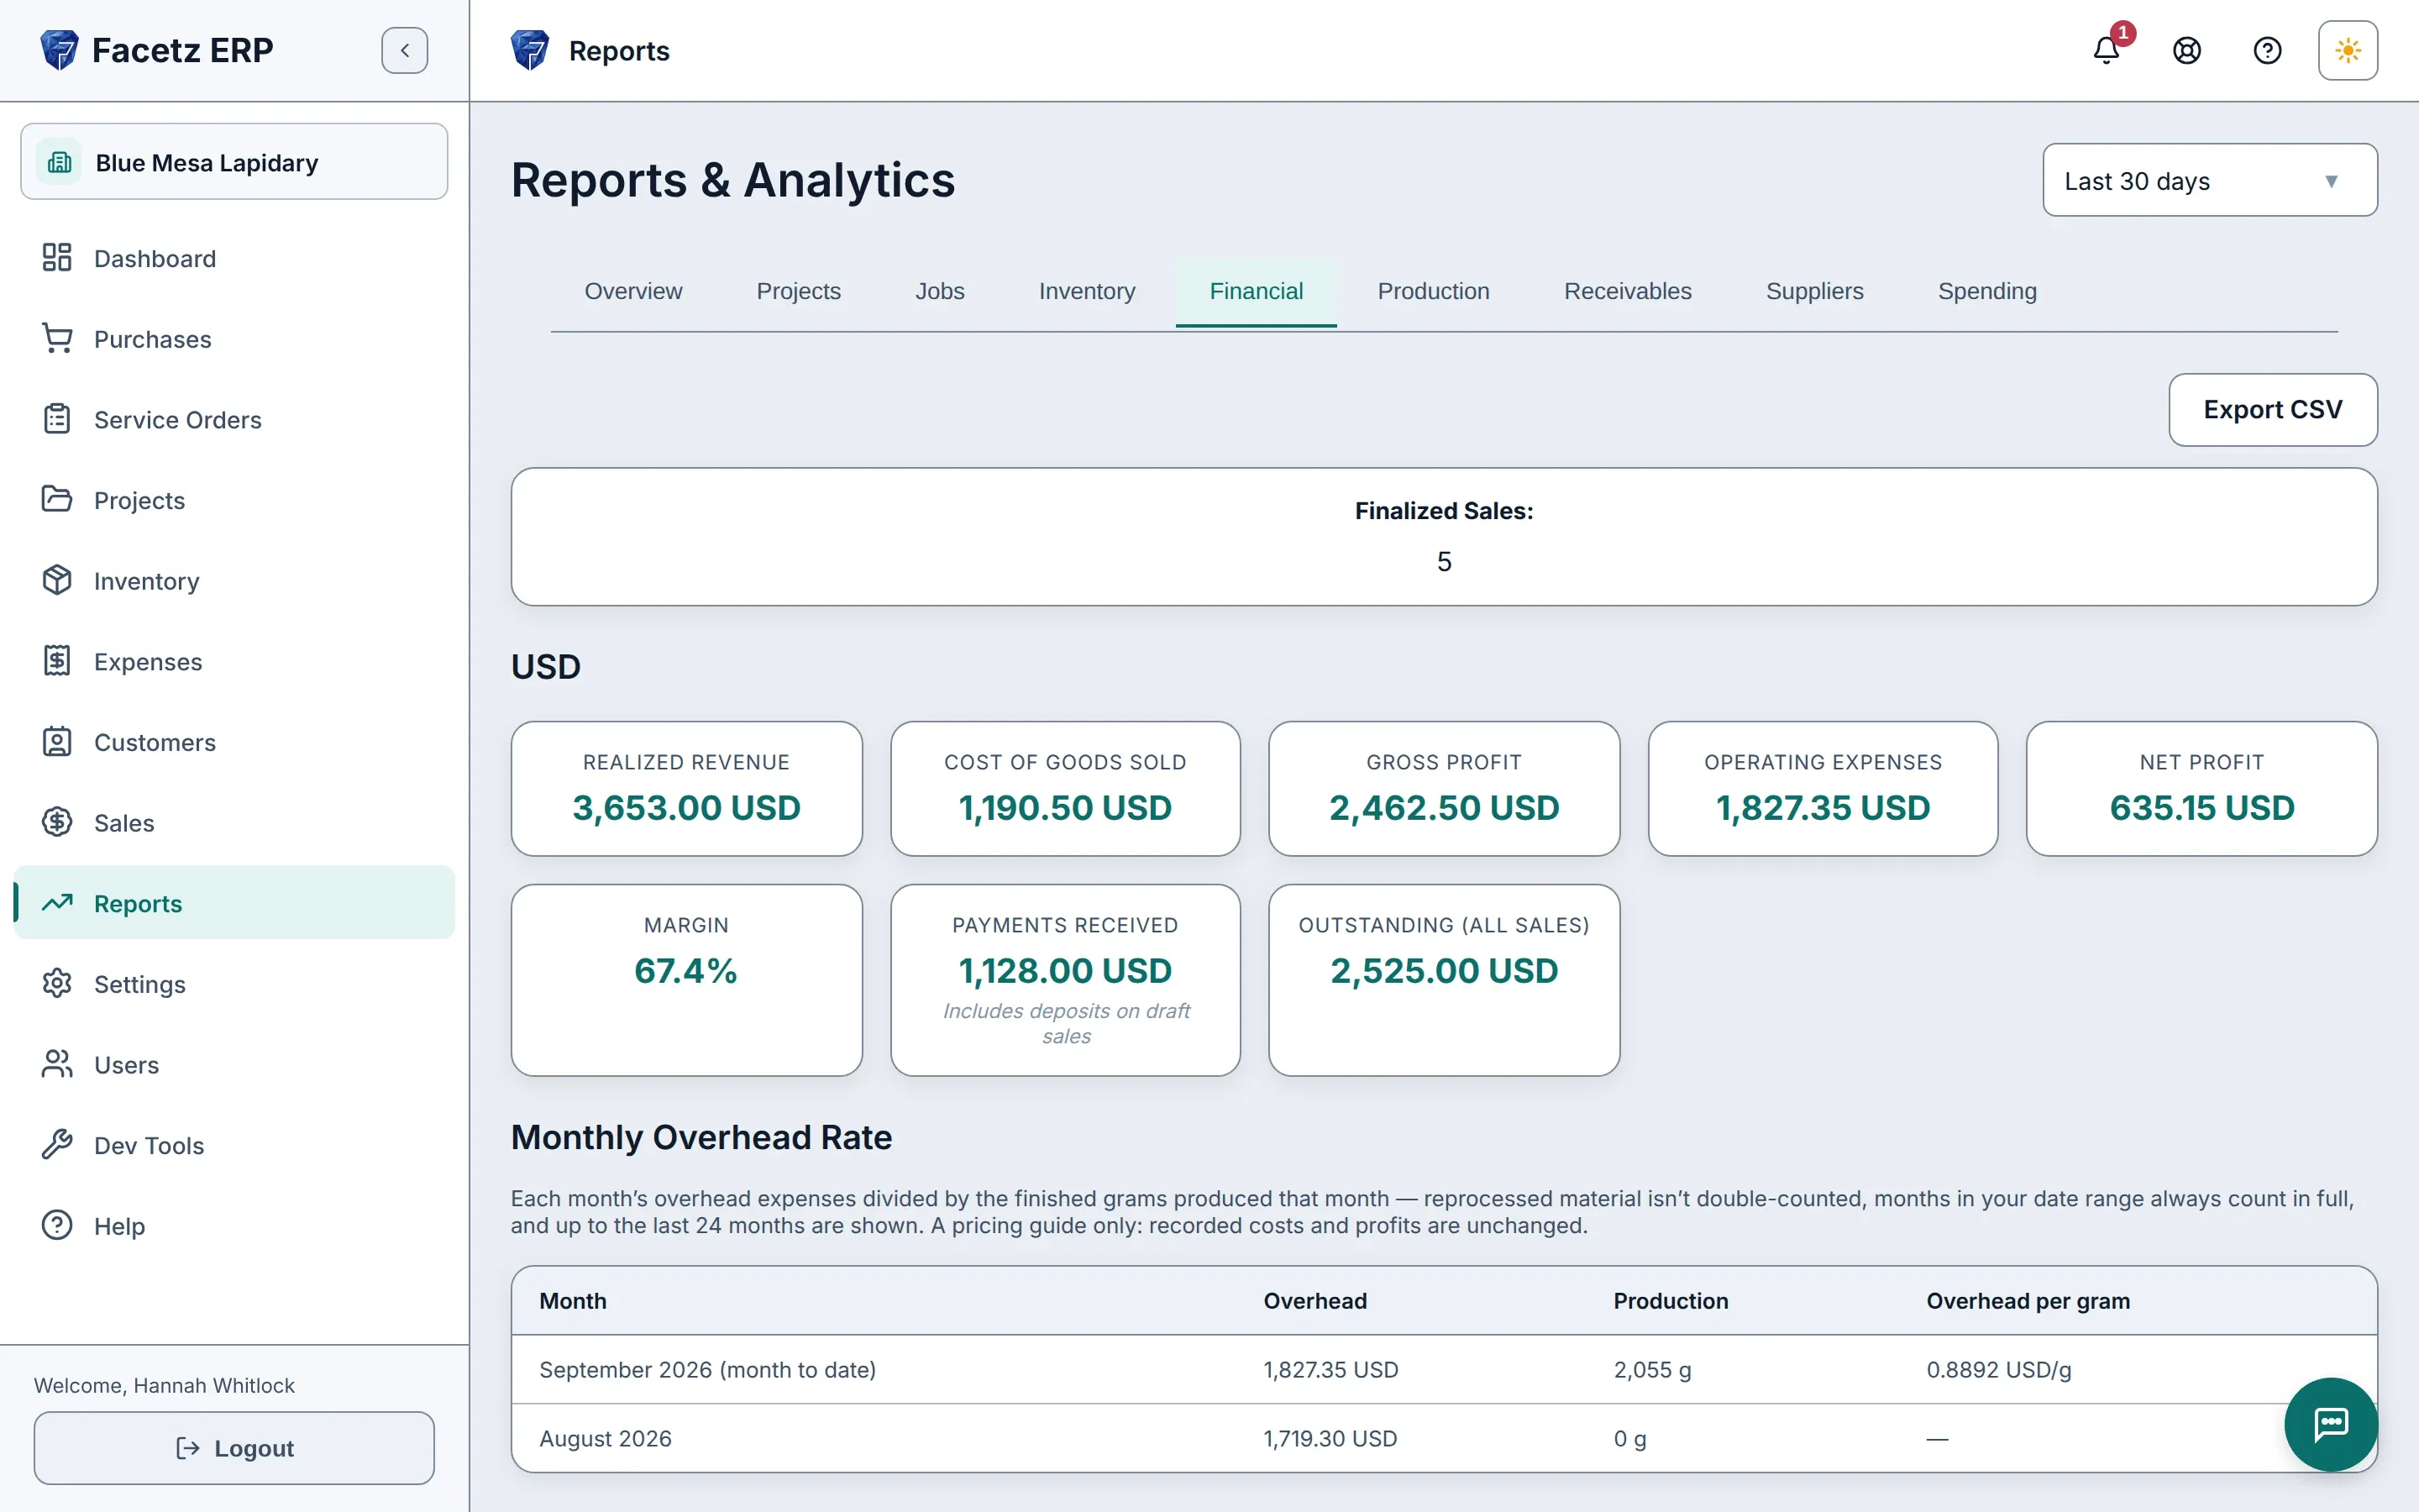The height and width of the screenshot is (1512, 2419).
Task: Switch to the Receivables tab
Action: point(1627,291)
